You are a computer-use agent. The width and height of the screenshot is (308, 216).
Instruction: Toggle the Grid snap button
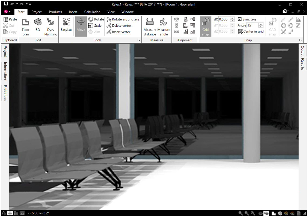pos(206,26)
